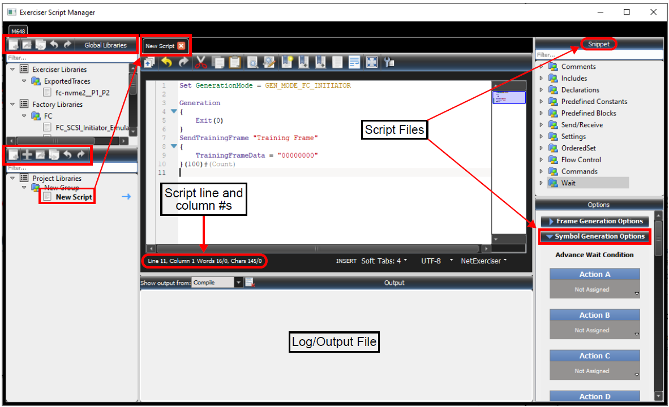Collapse the Project Libraries node
The width and height of the screenshot is (669, 407).
tap(12, 178)
